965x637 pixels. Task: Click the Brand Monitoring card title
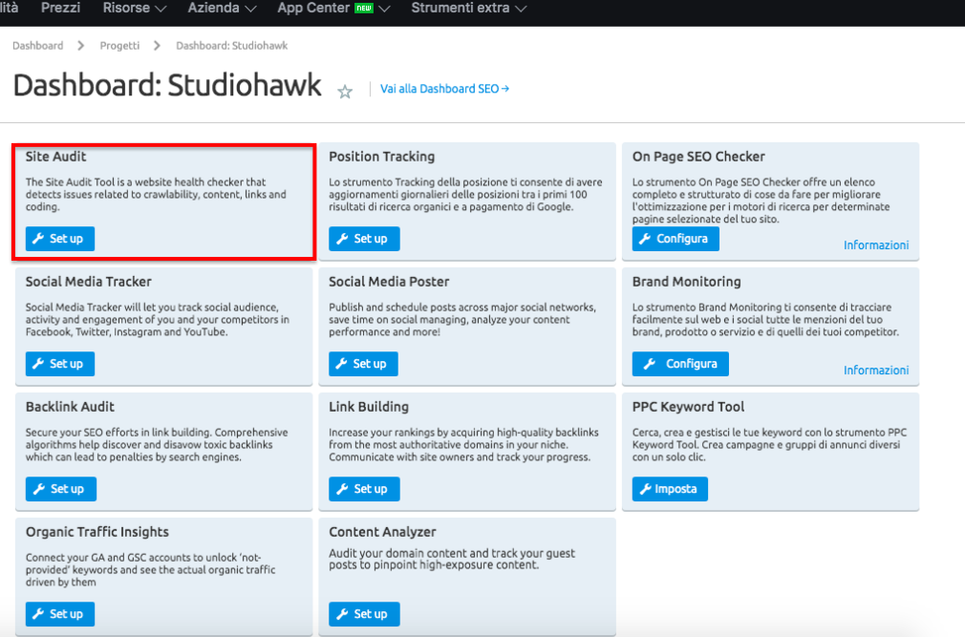click(x=686, y=282)
